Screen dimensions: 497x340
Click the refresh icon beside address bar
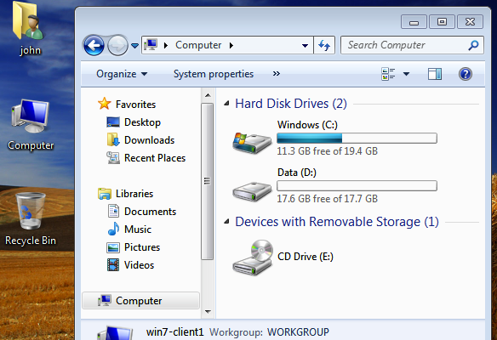tap(324, 45)
